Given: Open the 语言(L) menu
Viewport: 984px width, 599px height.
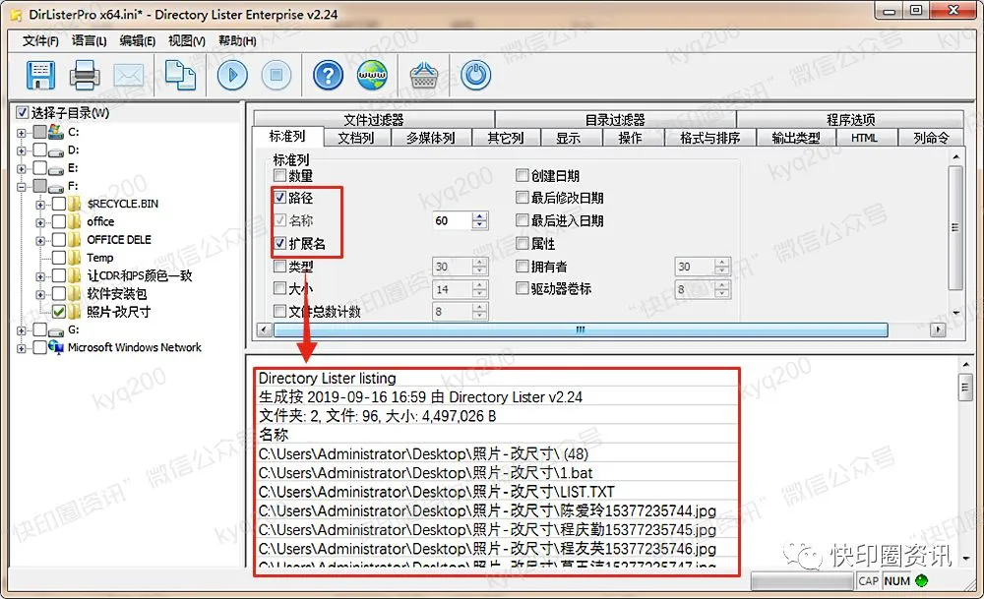Looking at the screenshot, I should tap(89, 40).
